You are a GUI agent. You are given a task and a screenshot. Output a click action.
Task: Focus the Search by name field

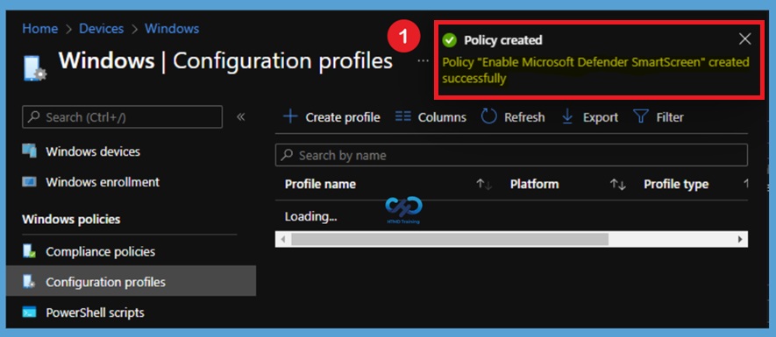[511, 155]
